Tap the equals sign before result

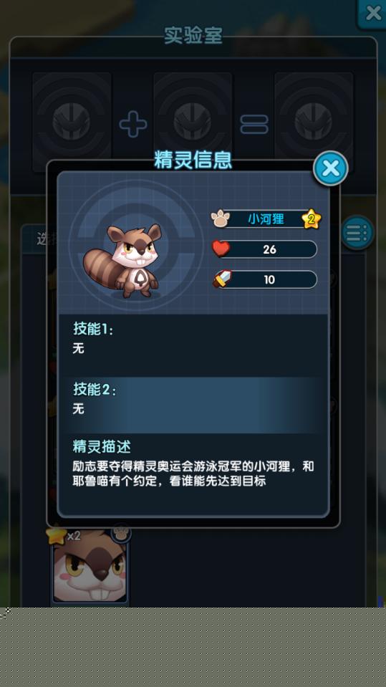tap(254, 125)
